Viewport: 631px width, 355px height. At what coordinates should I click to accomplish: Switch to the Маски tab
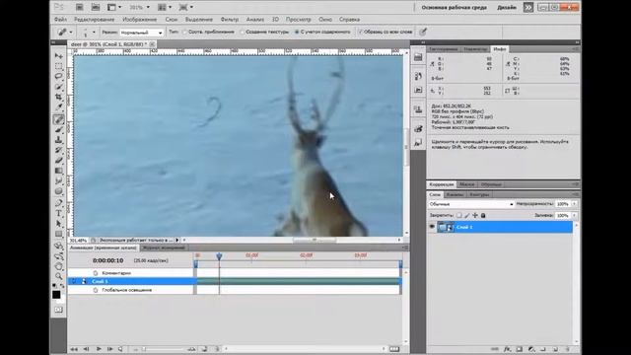coord(466,184)
